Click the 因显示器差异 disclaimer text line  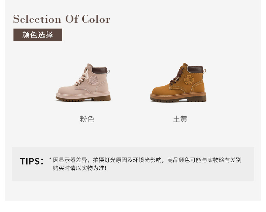(x=147, y=160)
